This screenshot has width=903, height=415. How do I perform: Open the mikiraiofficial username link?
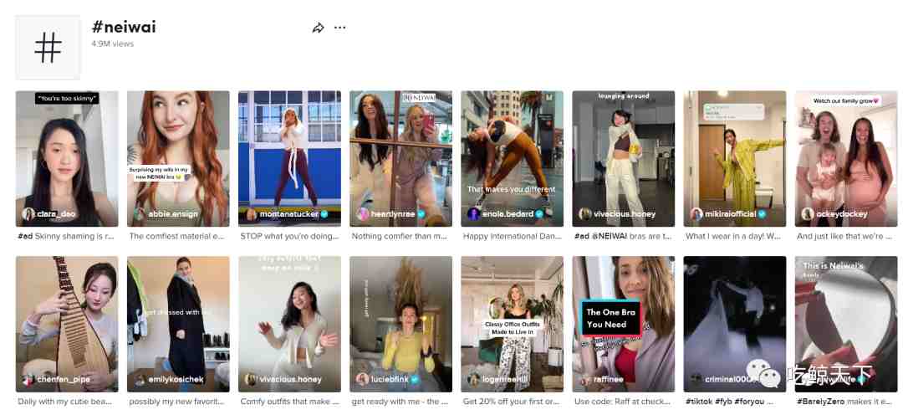click(x=730, y=214)
